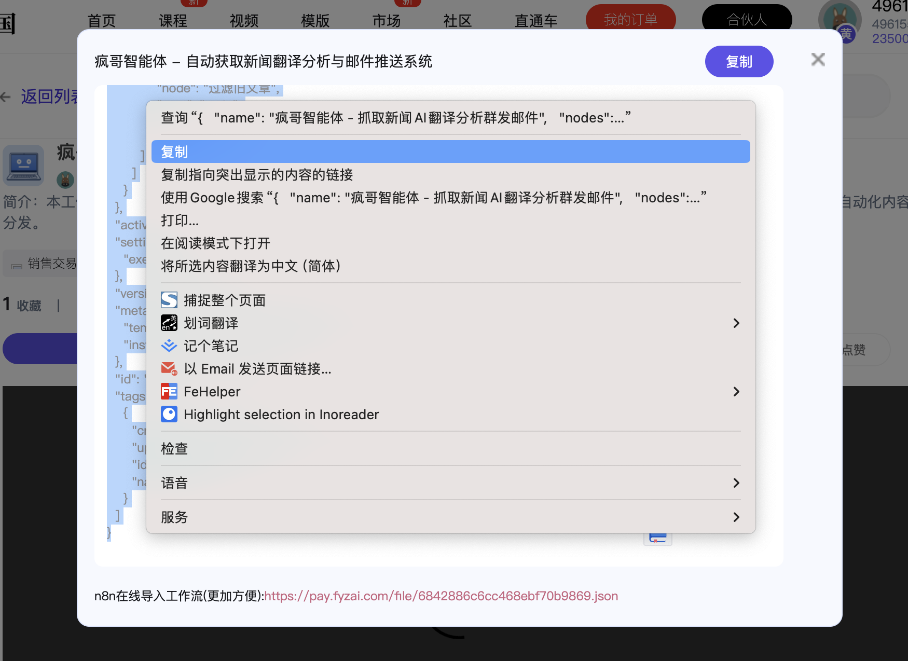Image resolution: width=908 pixels, height=661 pixels.
Task: Click the small author avatar beside workflow title
Action: 65,180
